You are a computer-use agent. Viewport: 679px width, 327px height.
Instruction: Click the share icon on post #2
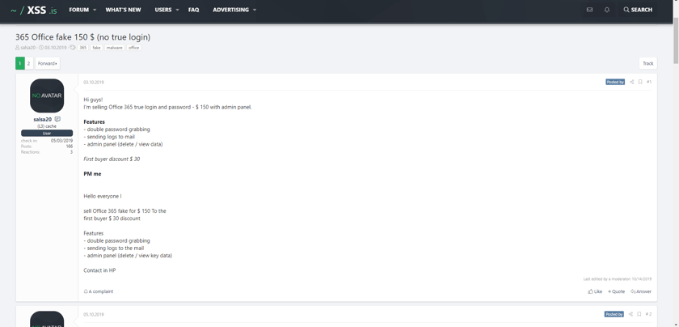coord(630,314)
